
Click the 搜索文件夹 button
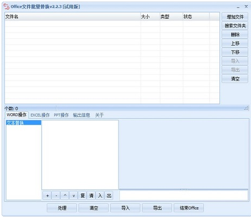click(x=235, y=26)
